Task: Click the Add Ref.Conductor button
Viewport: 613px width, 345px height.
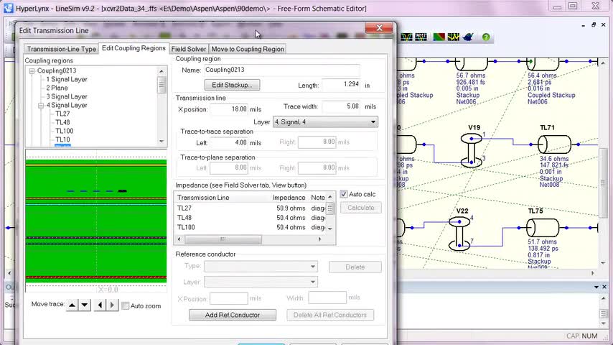Action: (234, 315)
